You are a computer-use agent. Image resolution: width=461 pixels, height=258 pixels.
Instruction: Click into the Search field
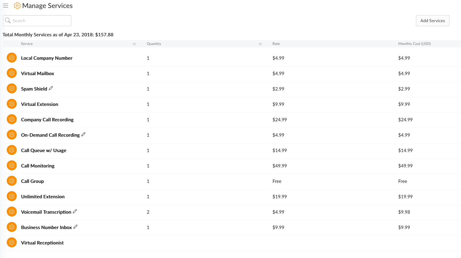(40, 21)
